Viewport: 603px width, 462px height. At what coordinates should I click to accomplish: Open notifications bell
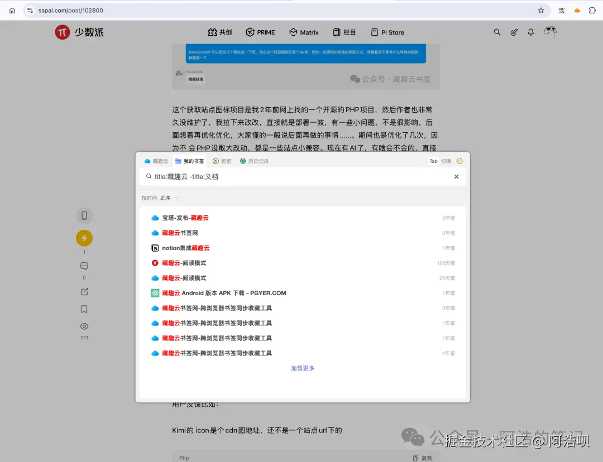coord(531,32)
